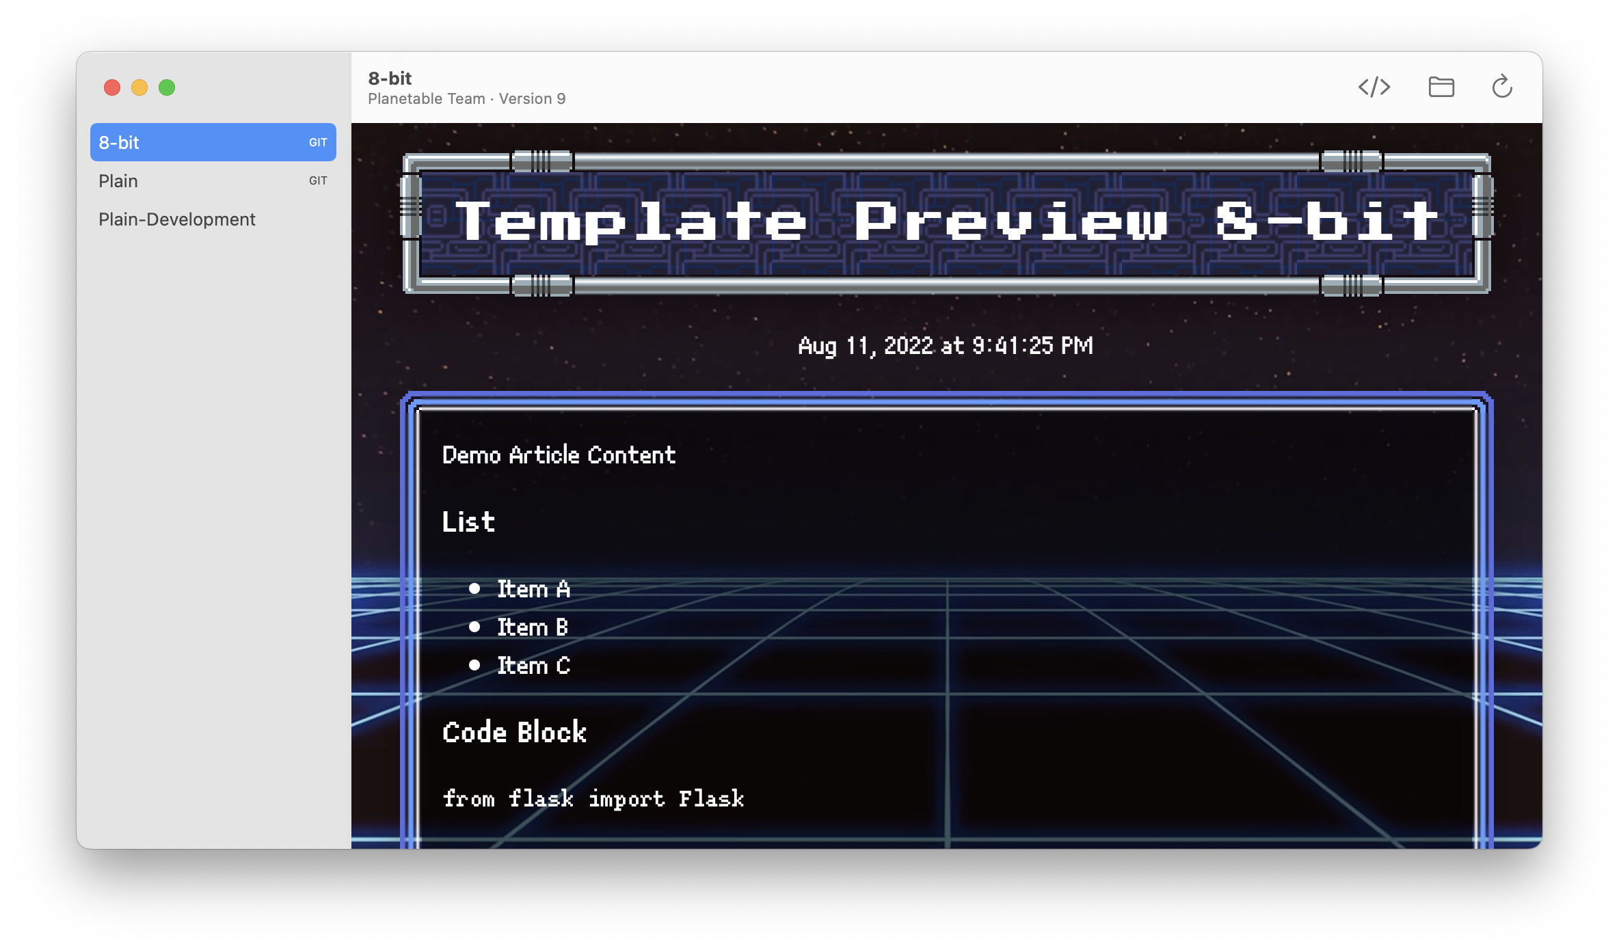Click the GIT badge on Plain row
The width and height of the screenshot is (1619, 950).
point(318,181)
